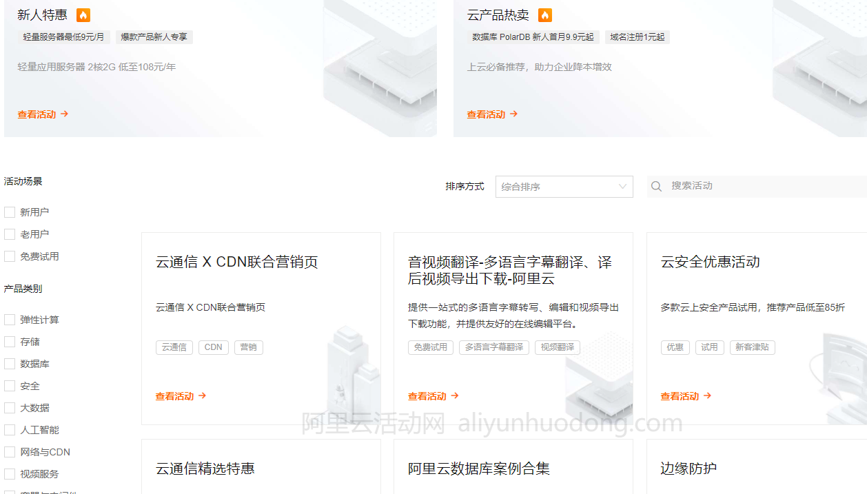Click the 轻量服务器最低9元/月 tag
This screenshot has height=494, width=867.
click(63, 37)
